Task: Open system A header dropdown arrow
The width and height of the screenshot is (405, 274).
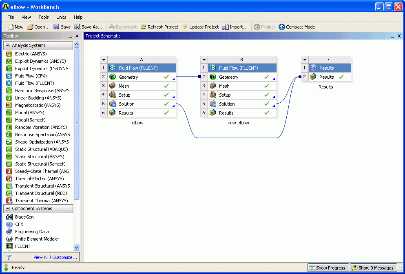Action: coord(104,60)
